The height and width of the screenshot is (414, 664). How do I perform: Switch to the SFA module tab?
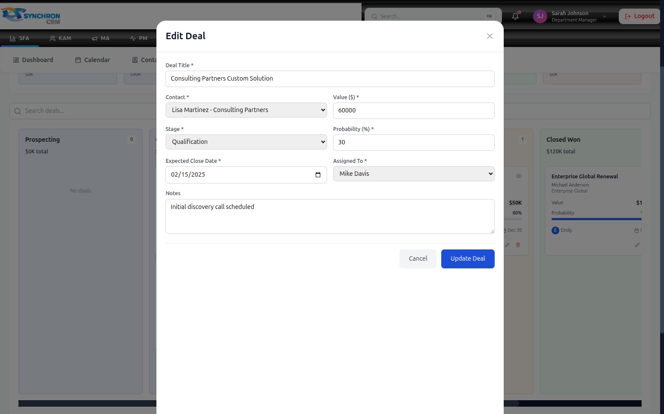tap(19, 38)
